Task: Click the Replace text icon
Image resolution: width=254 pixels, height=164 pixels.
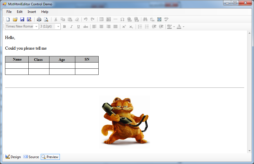Action: tap(152, 19)
